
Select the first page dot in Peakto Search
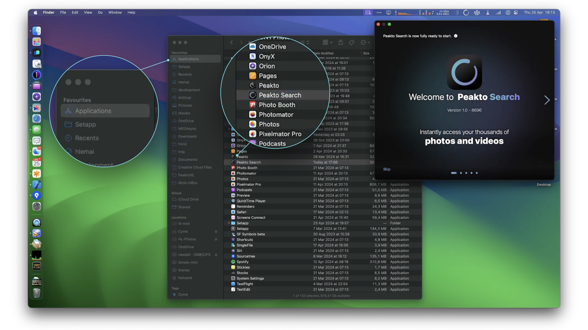454,173
